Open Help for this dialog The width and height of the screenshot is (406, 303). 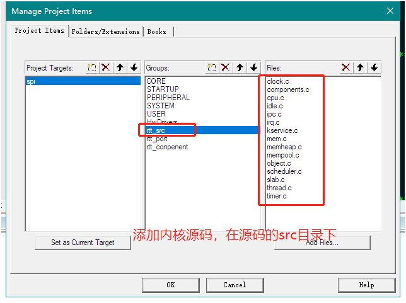point(367,285)
